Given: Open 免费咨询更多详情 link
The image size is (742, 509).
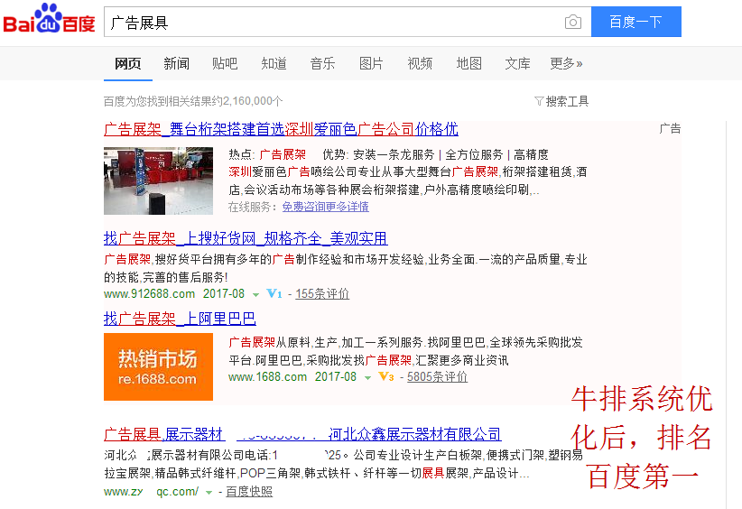Looking at the screenshot, I should (326, 207).
